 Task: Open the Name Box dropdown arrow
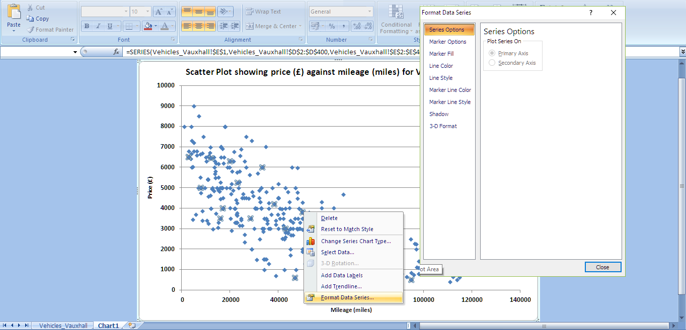click(x=75, y=52)
